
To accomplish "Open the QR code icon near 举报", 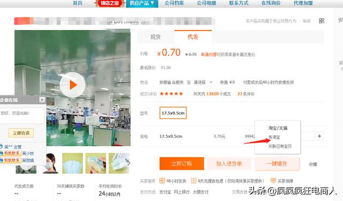I will [322, 21].
